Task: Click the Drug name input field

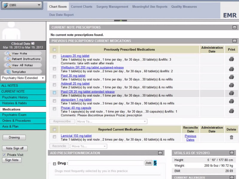Action: (x=106, y=163)
